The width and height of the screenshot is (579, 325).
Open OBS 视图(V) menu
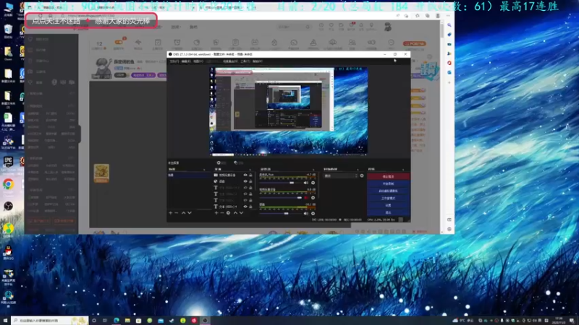click(x=198, y=61)
